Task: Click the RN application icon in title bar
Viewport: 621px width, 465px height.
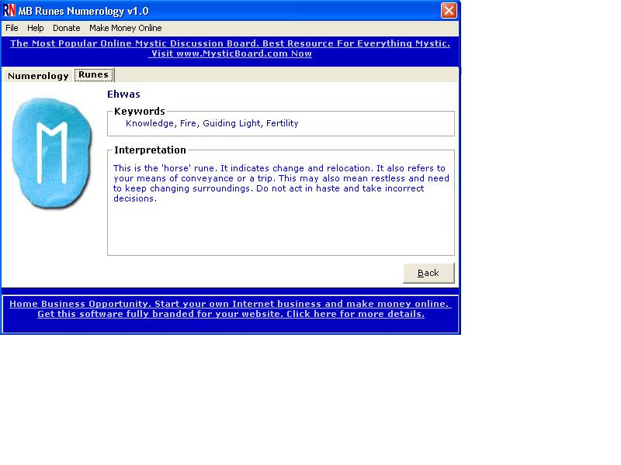Action: (x=10, y=11)
